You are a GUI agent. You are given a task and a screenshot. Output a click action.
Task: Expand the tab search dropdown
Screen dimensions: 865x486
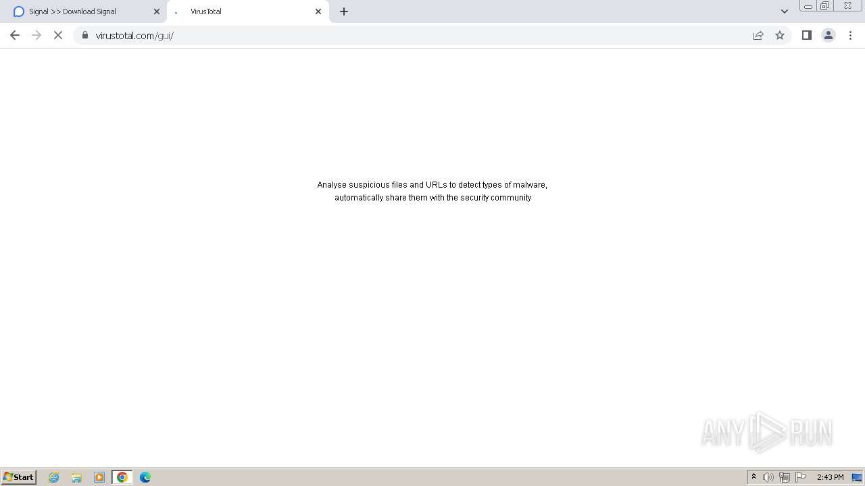click(x=785, y=11)
